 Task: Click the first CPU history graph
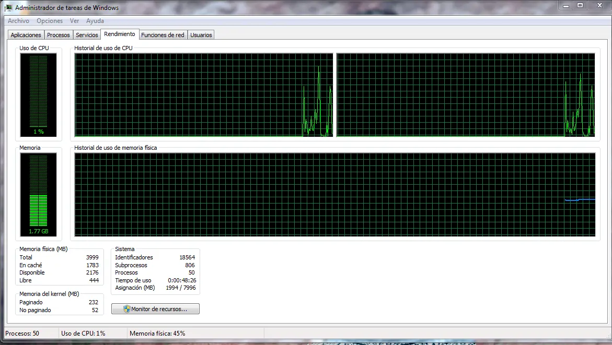(204, 95)
